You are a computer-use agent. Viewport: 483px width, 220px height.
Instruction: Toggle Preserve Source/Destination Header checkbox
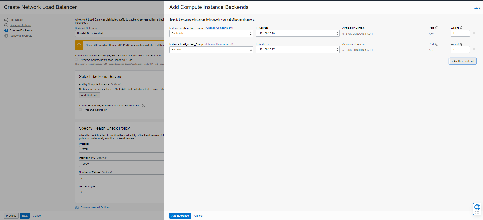77,60
